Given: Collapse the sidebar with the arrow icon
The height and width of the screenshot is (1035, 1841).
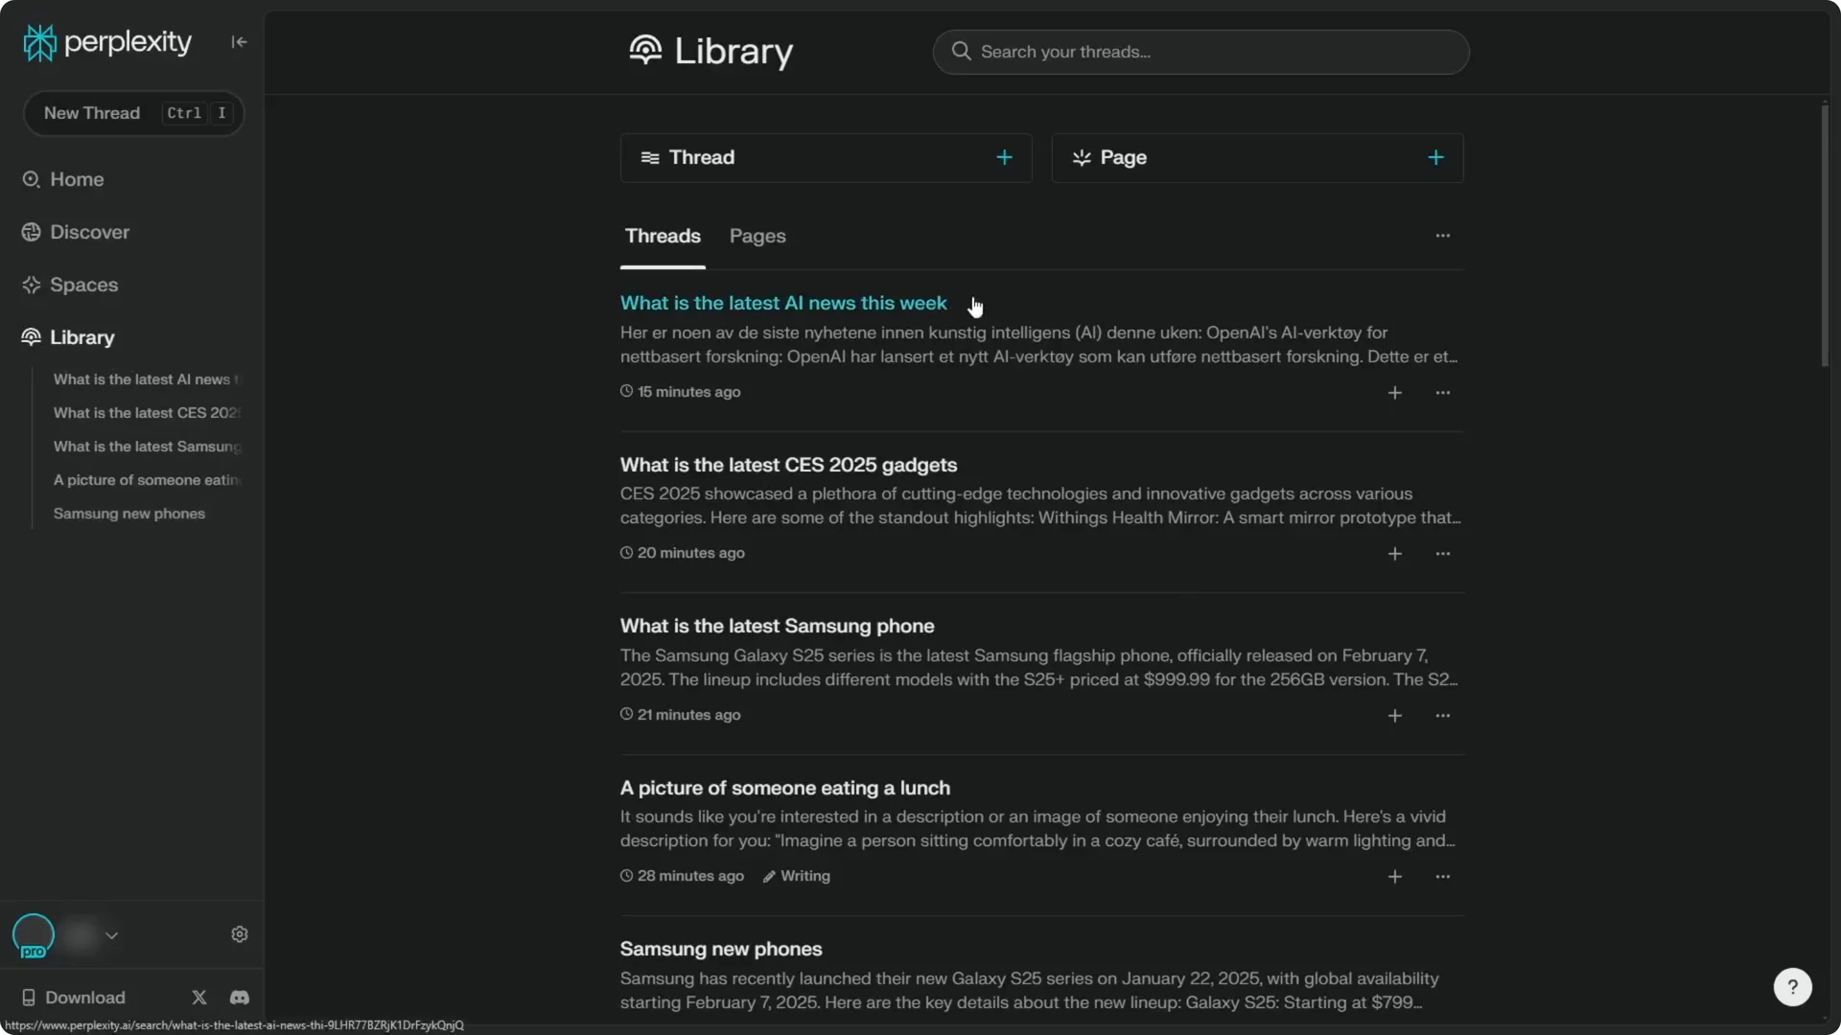Looking at the screenshot, I should pyautogui.click(x=239, y=41).
